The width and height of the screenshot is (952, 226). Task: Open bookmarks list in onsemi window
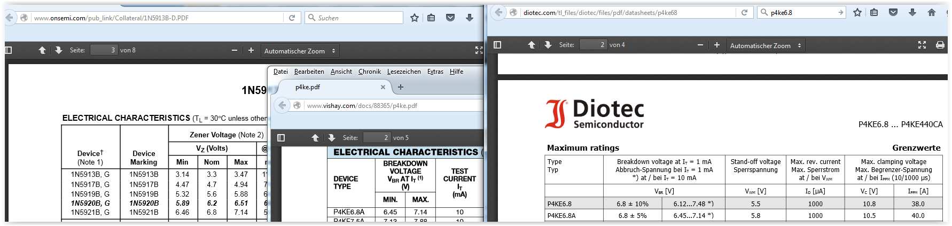(x=431, y=18)
